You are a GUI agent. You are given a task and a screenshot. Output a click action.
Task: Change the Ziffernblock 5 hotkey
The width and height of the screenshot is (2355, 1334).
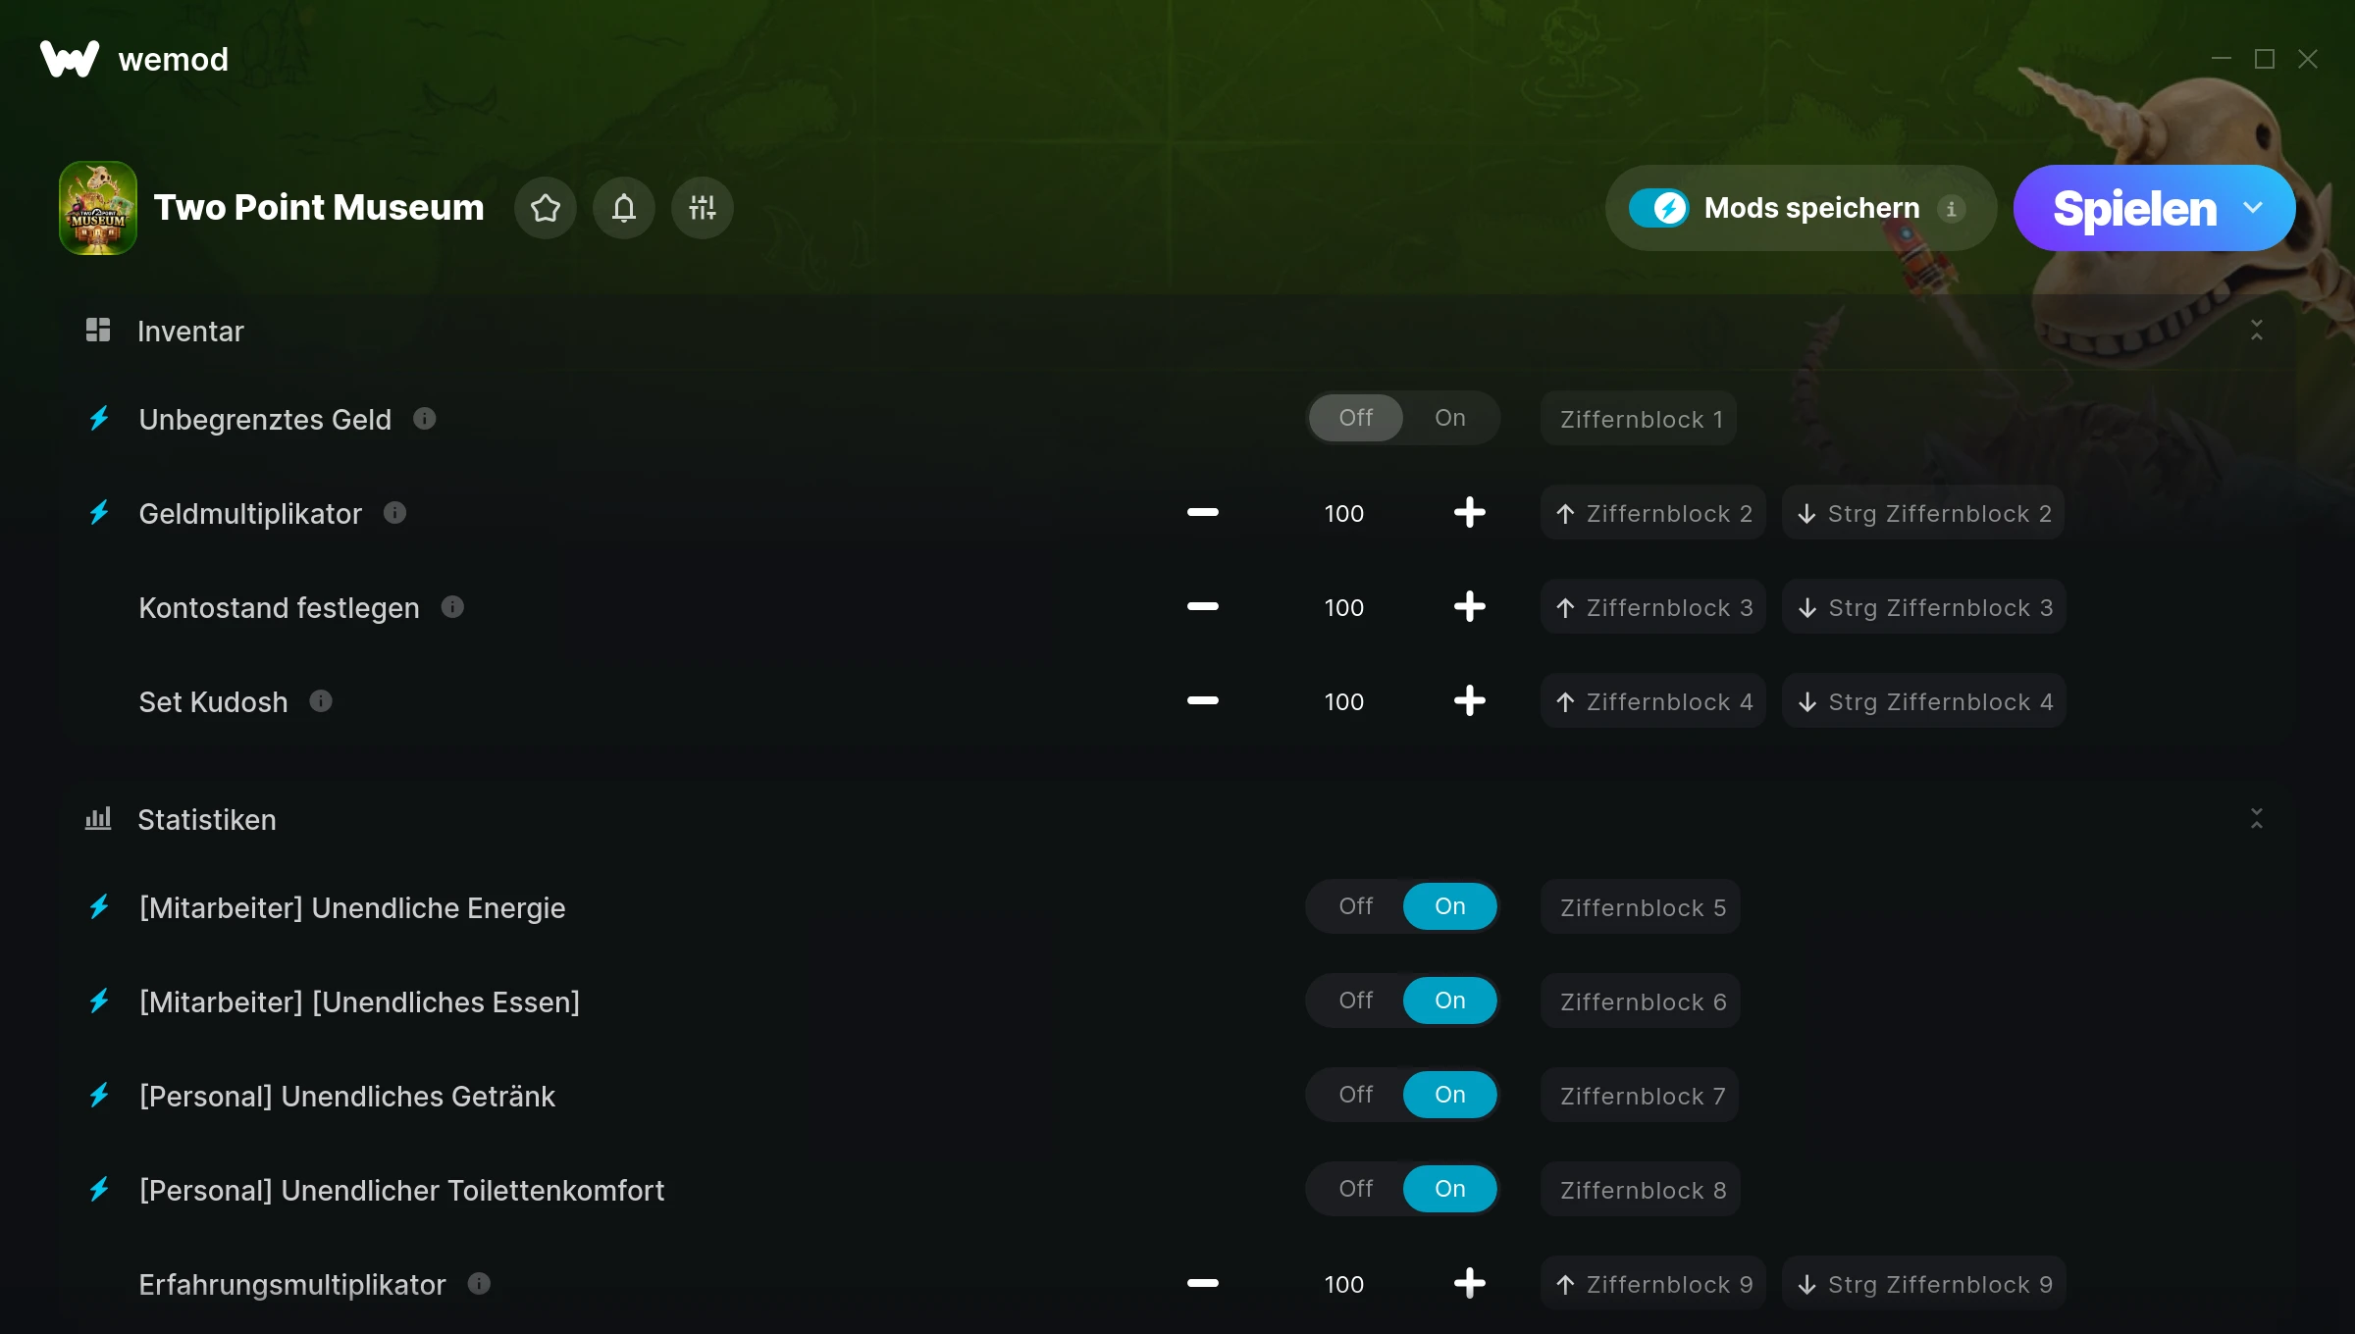click(x=1641, y=907)
